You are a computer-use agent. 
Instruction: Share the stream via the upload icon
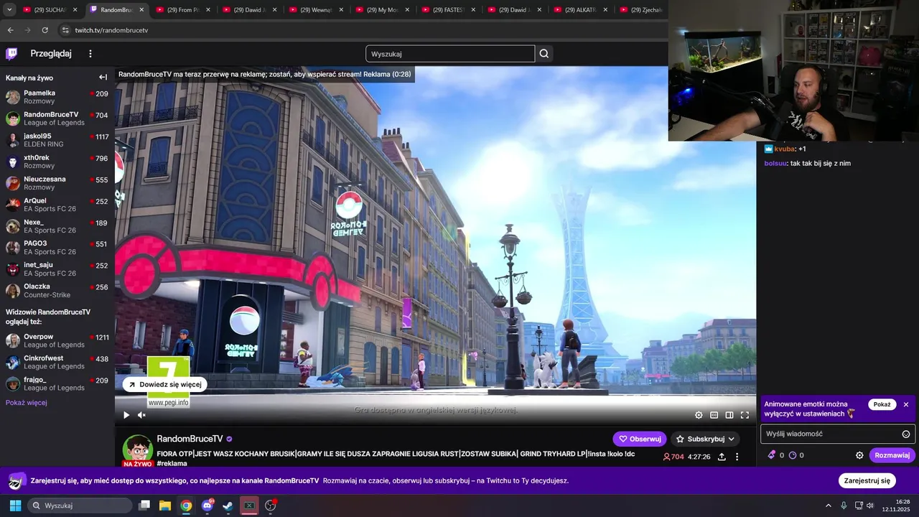tap(722, 457)
